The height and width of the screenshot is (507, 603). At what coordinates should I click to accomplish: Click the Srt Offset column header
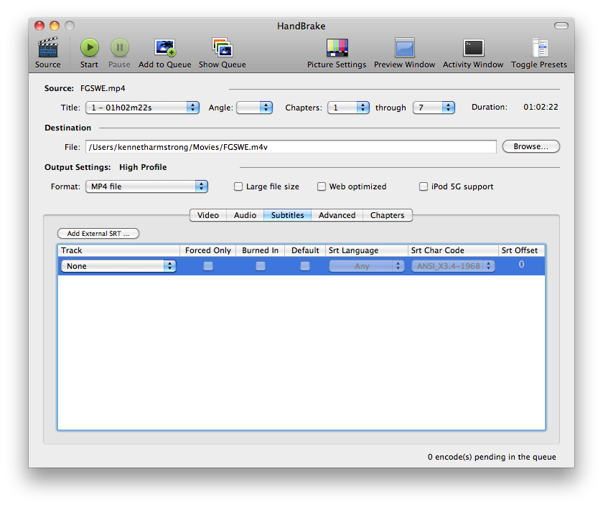[x=521, y=250]
